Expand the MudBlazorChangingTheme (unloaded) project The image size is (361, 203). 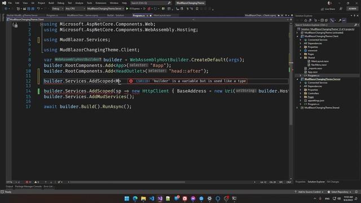coord(297,33)
